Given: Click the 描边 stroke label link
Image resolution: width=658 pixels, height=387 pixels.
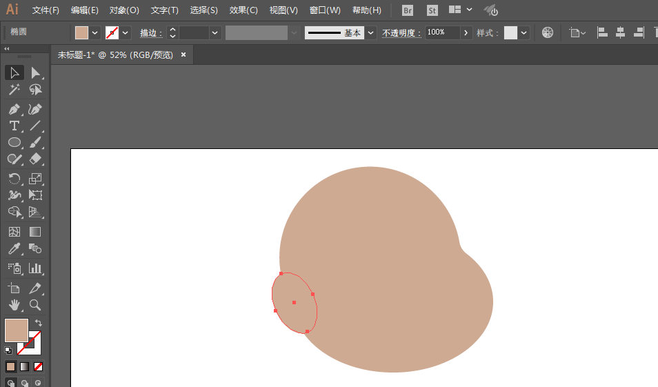Looking at the screenshot, I should pos(150,33).
